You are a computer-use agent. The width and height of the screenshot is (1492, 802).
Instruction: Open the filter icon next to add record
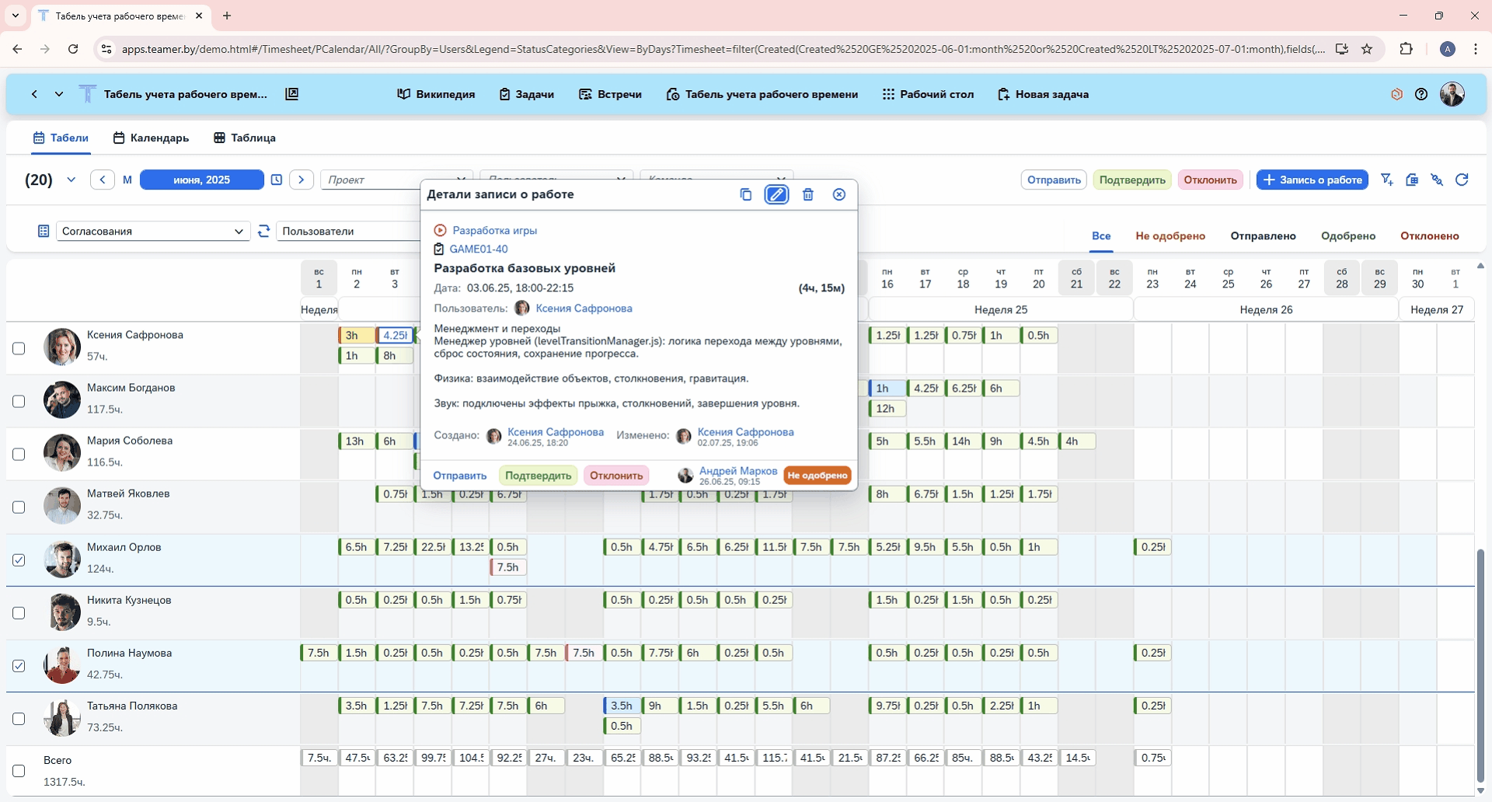coord(1386,180)
